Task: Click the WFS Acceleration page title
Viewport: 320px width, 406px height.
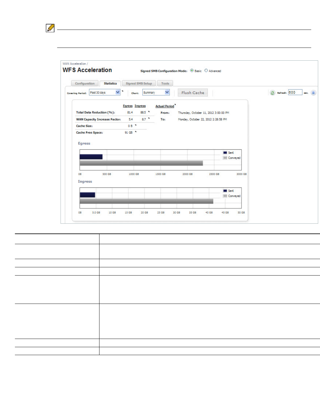Action: (x=87, y=70)
